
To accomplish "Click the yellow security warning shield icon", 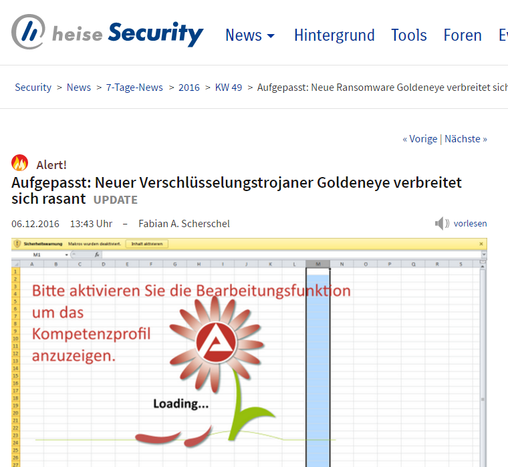I will click(x=17, y=244).
